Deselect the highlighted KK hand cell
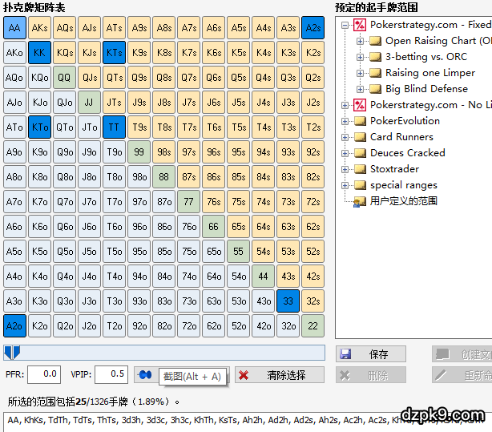Screen dimensions: 492x432 click(39, 53)
